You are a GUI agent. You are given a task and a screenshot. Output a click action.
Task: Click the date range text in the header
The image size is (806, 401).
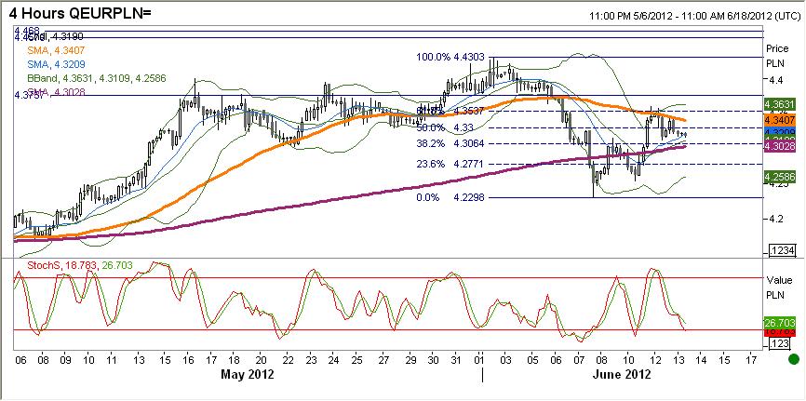pyautogui.click(x=695, y=16)
